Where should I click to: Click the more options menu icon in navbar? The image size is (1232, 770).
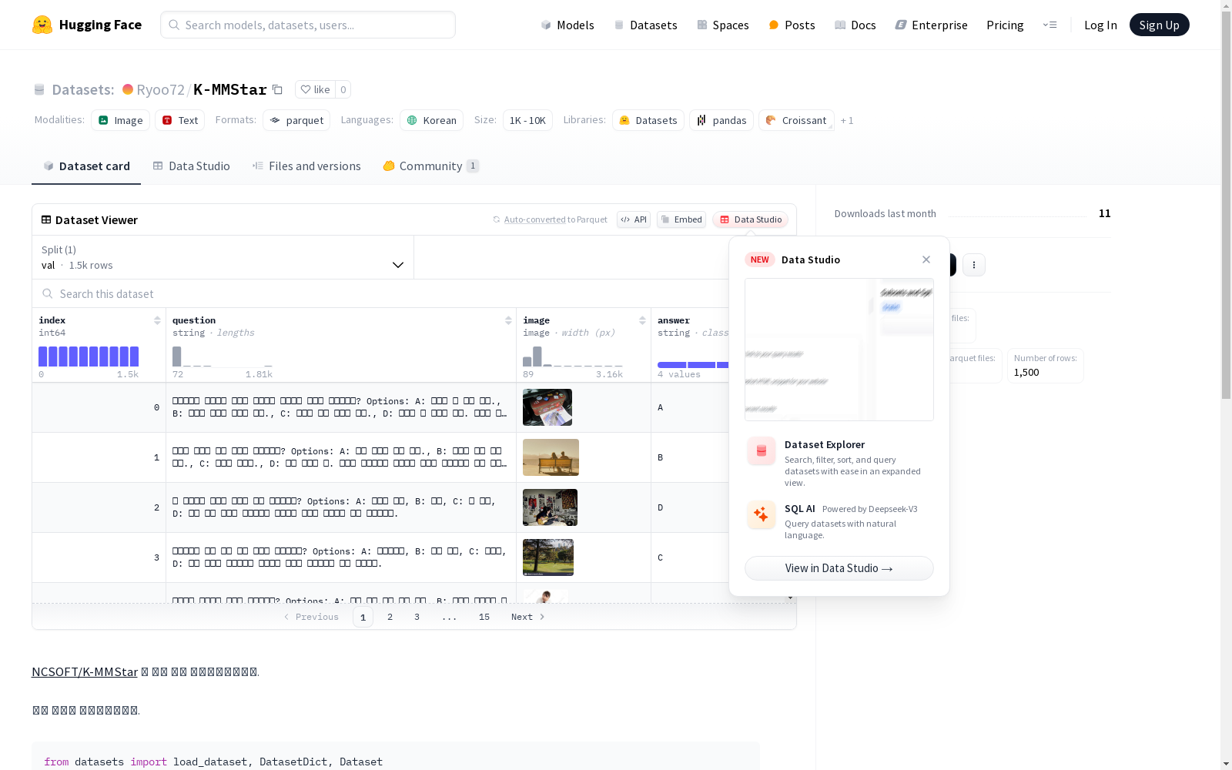(1050, 25)
